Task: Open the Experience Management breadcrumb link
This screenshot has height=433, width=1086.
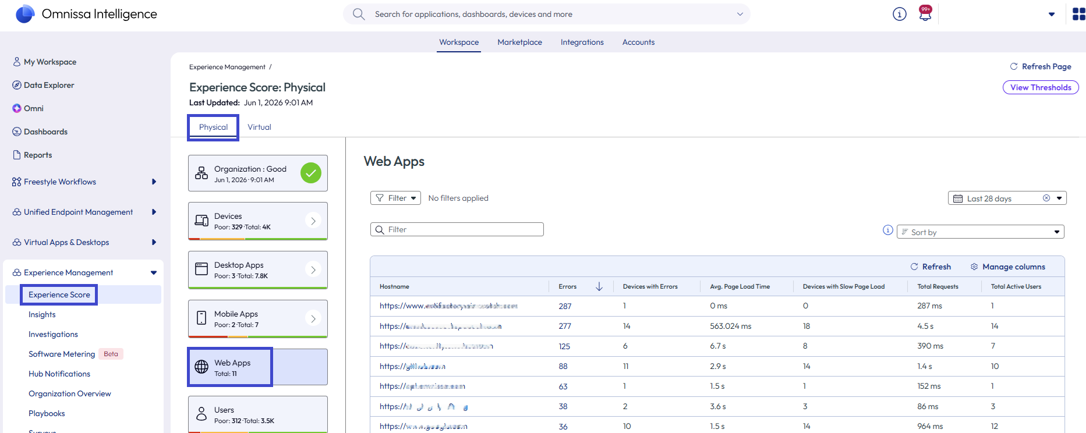Action: 227,67
